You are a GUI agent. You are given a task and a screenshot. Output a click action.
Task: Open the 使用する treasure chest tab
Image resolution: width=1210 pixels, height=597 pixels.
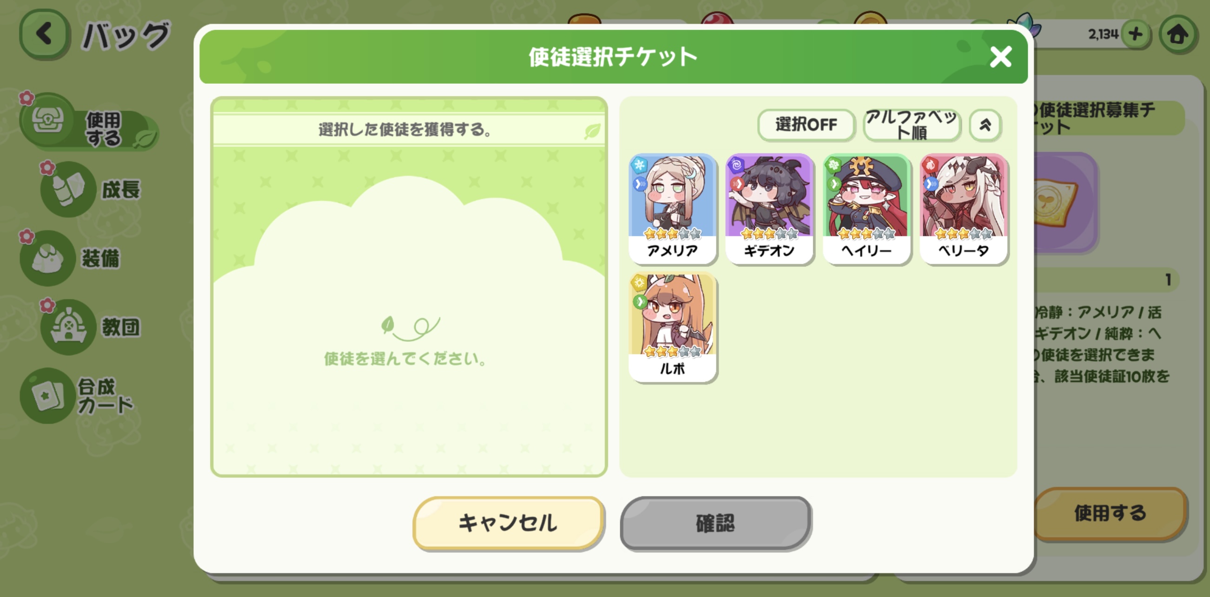click(88, 123)
